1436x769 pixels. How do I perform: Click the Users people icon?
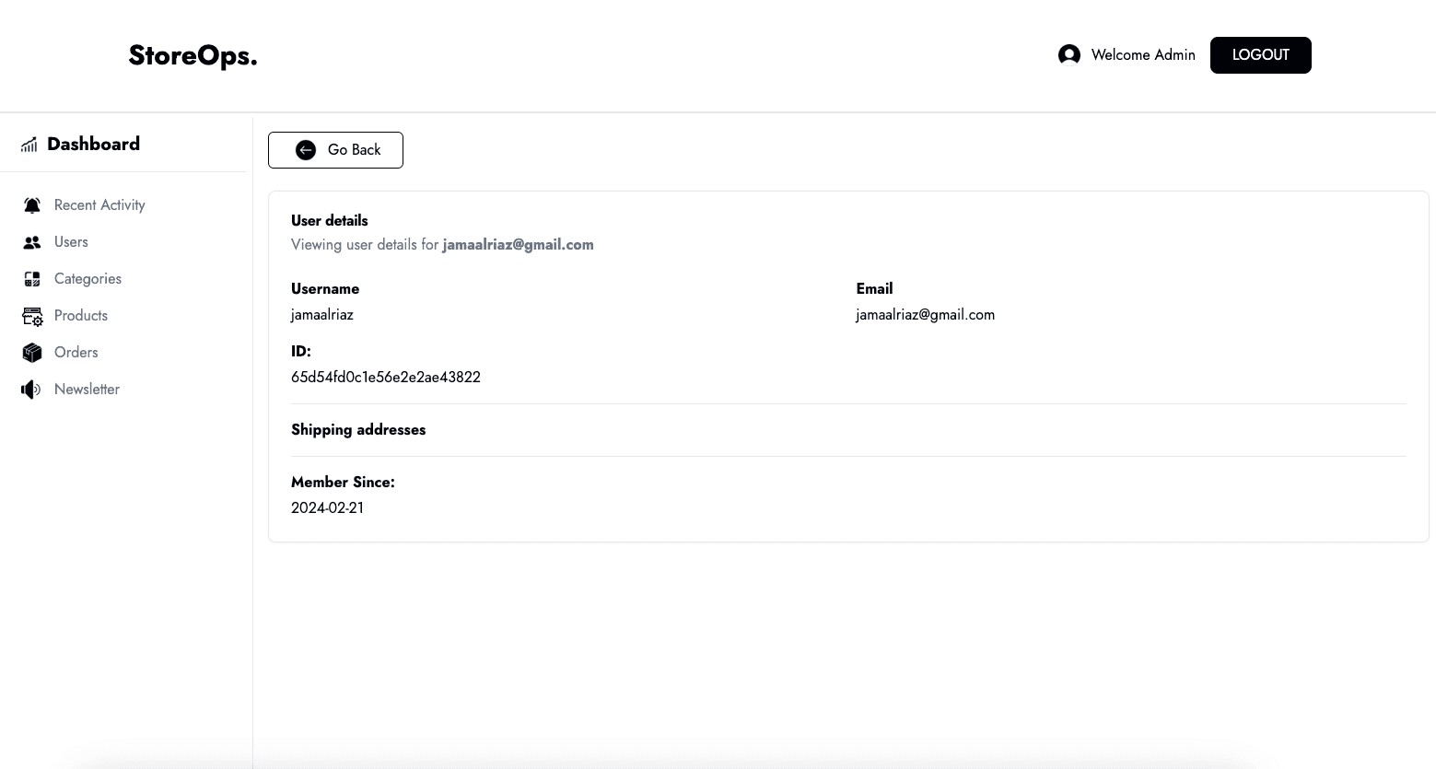coord(32,242)
